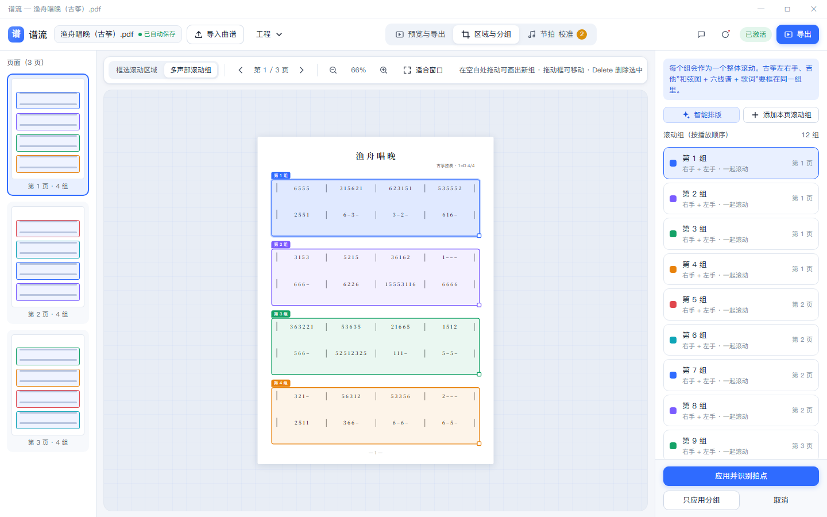Click 添加本页滚动组 button

pyautogui.click(x=781, y=115)
